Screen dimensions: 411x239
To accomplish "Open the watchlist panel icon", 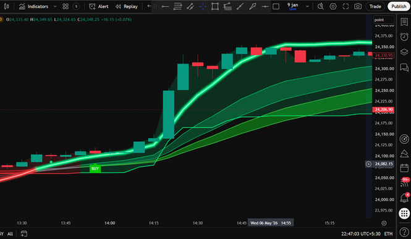I will pyautogui.click(x=404, y=22).
